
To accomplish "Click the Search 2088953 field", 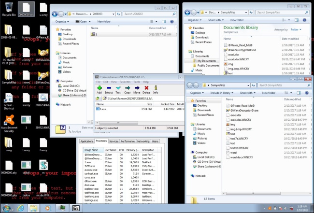I will click(x=149, y=14).
